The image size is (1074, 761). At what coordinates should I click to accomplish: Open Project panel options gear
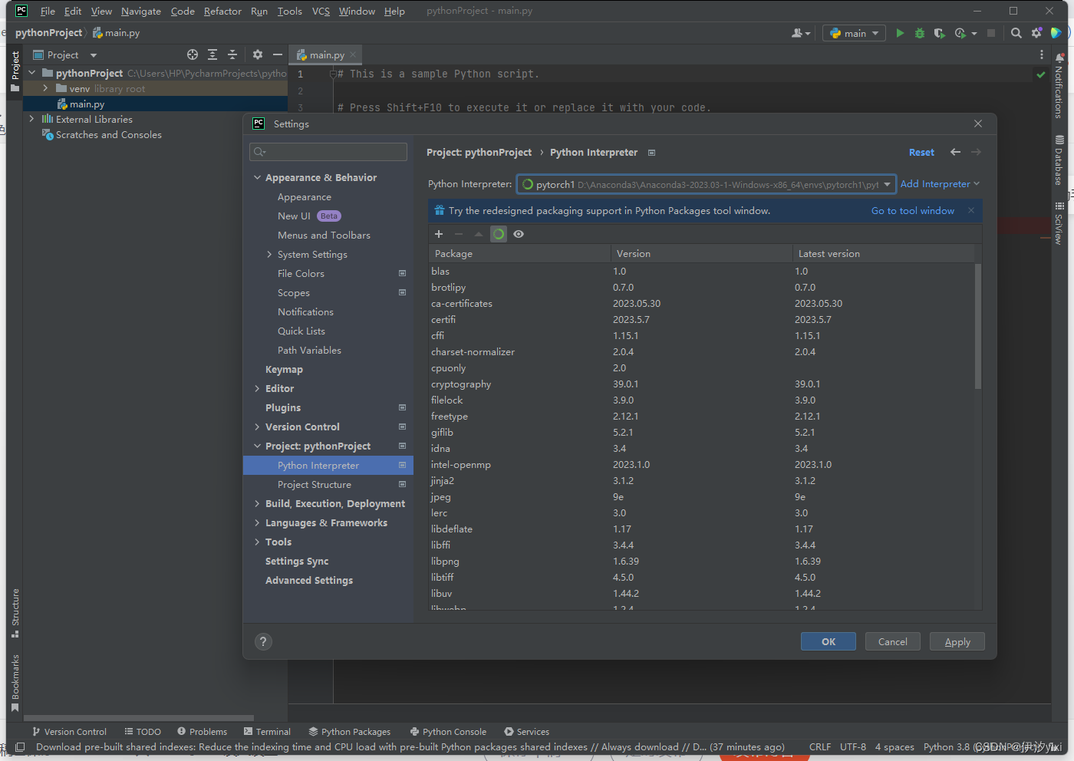point(258,54)
